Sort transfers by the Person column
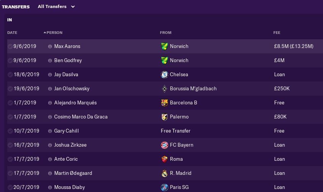This screenshot has height=192, width=323. click(x=54, y=33)
